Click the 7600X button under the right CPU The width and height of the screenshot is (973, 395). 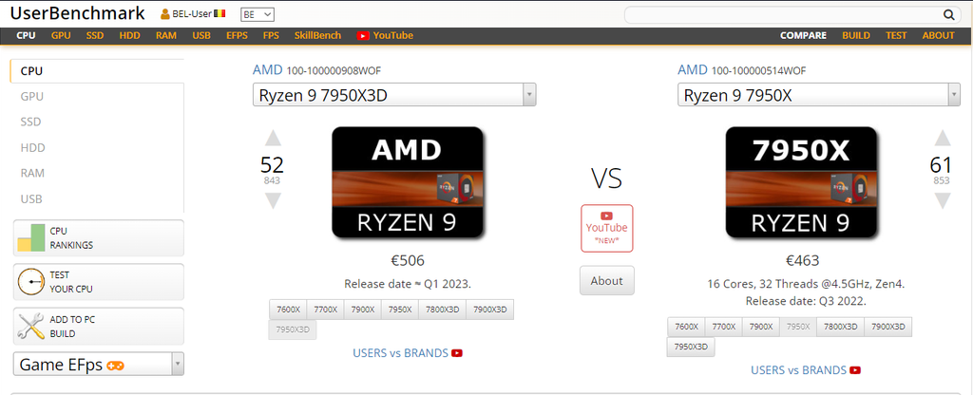[x=686, y=327]
